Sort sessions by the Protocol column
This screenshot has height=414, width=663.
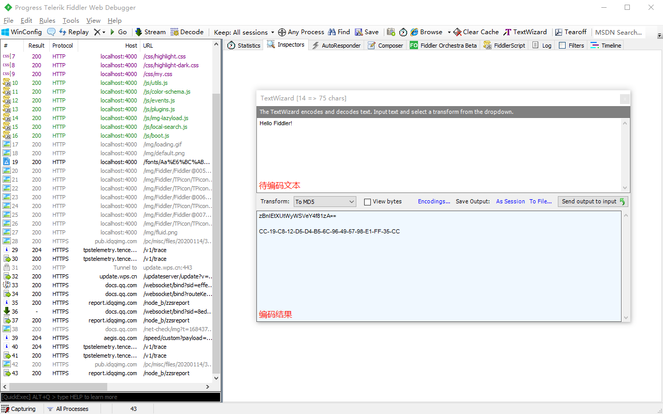click(63, 46)
